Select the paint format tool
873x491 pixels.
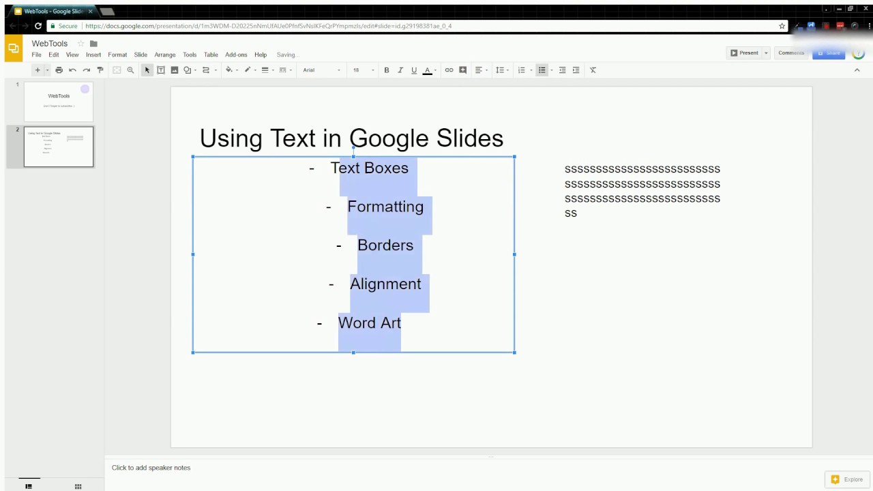pos(100,70)
